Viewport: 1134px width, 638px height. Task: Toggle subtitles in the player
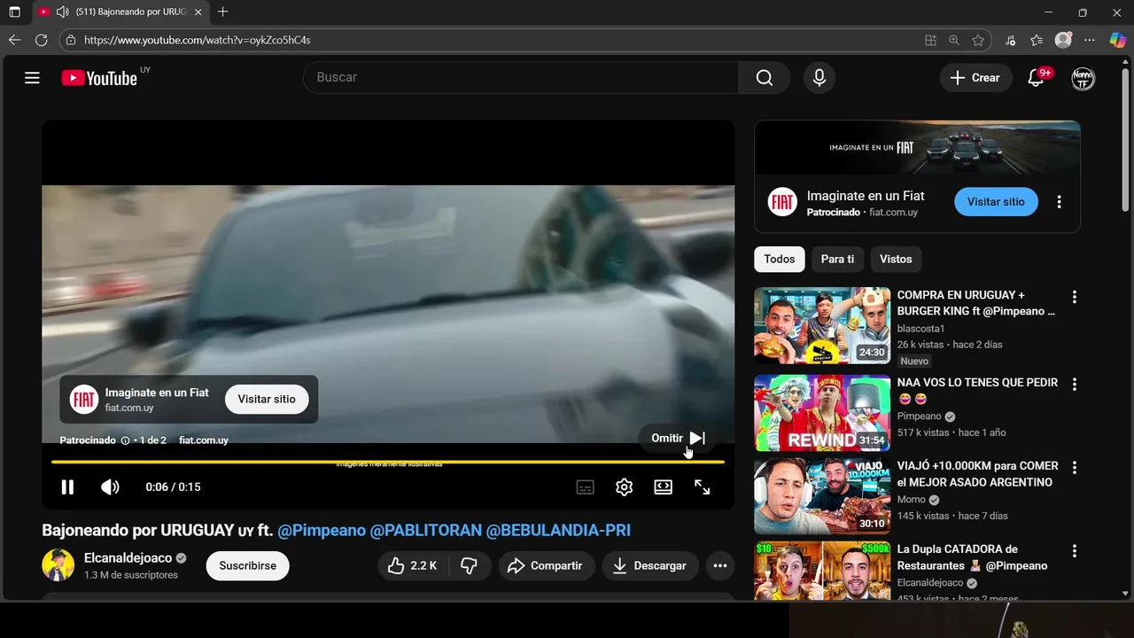[x=585, y=487]
